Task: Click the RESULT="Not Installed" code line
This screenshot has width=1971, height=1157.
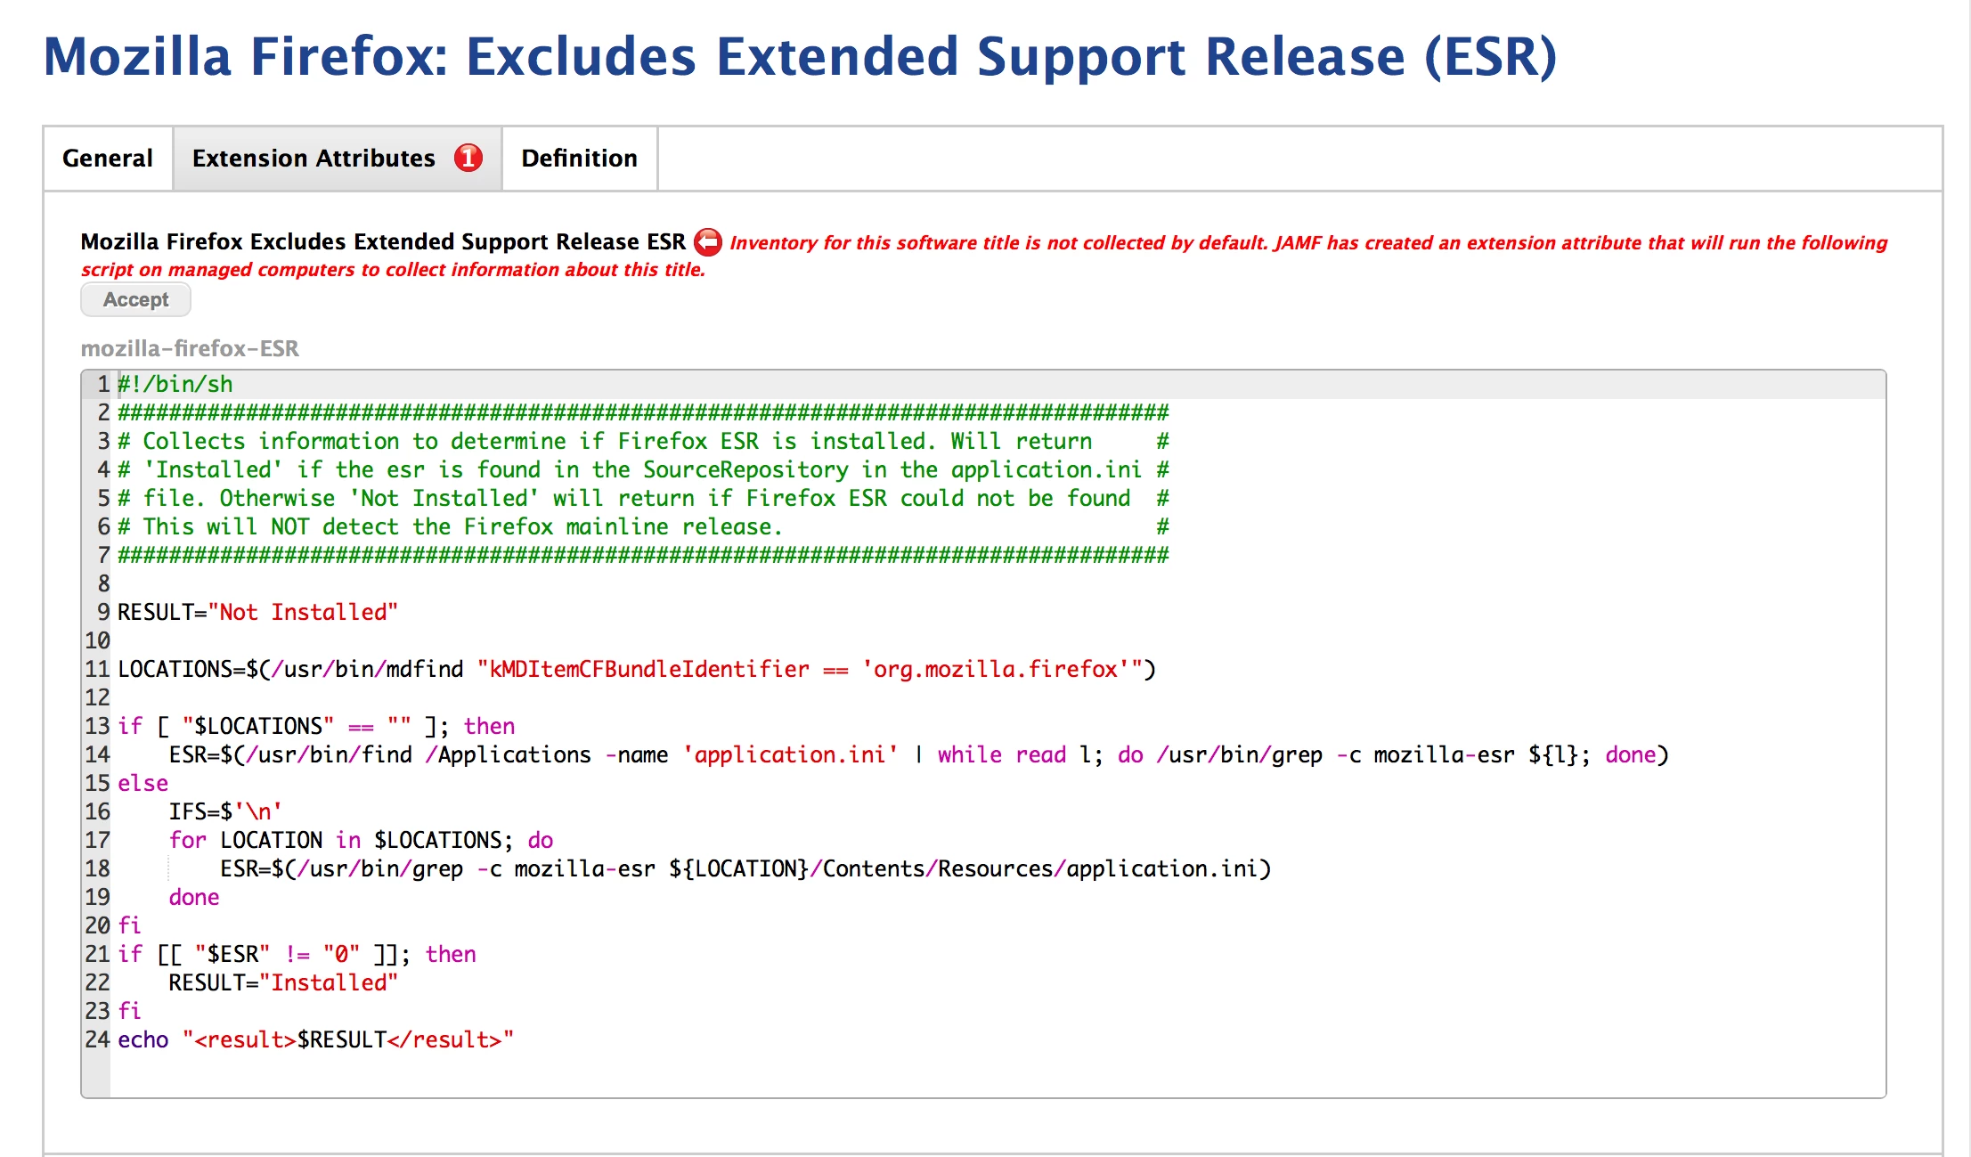Action: point(257,612)
